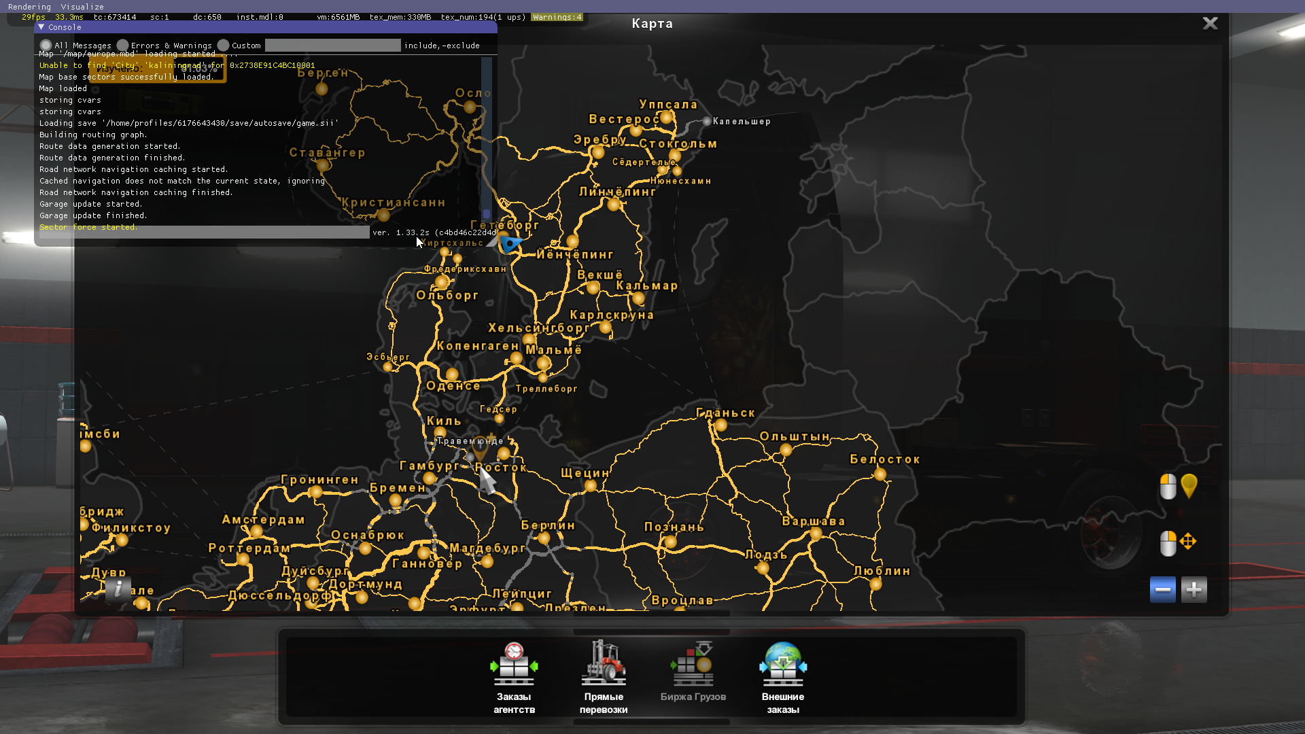Collapse the Console panel triangle
The height and width of the screenshot is (734, 1305).
click(41, 27)
